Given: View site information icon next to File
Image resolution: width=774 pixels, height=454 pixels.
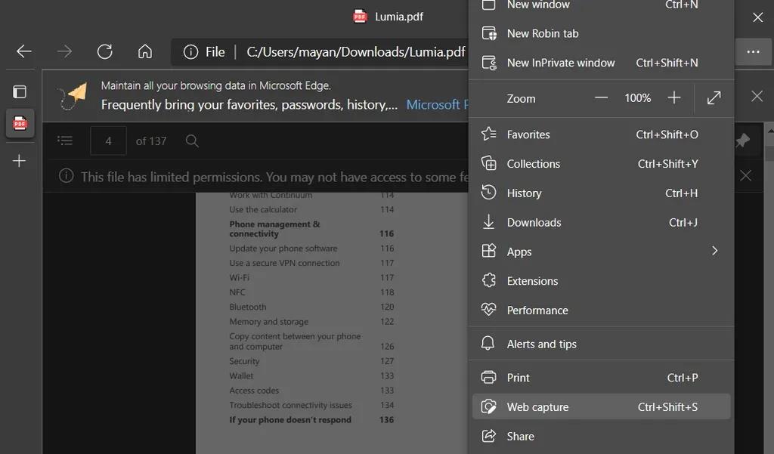Looking at the screenshot, I should coord(190,52).
